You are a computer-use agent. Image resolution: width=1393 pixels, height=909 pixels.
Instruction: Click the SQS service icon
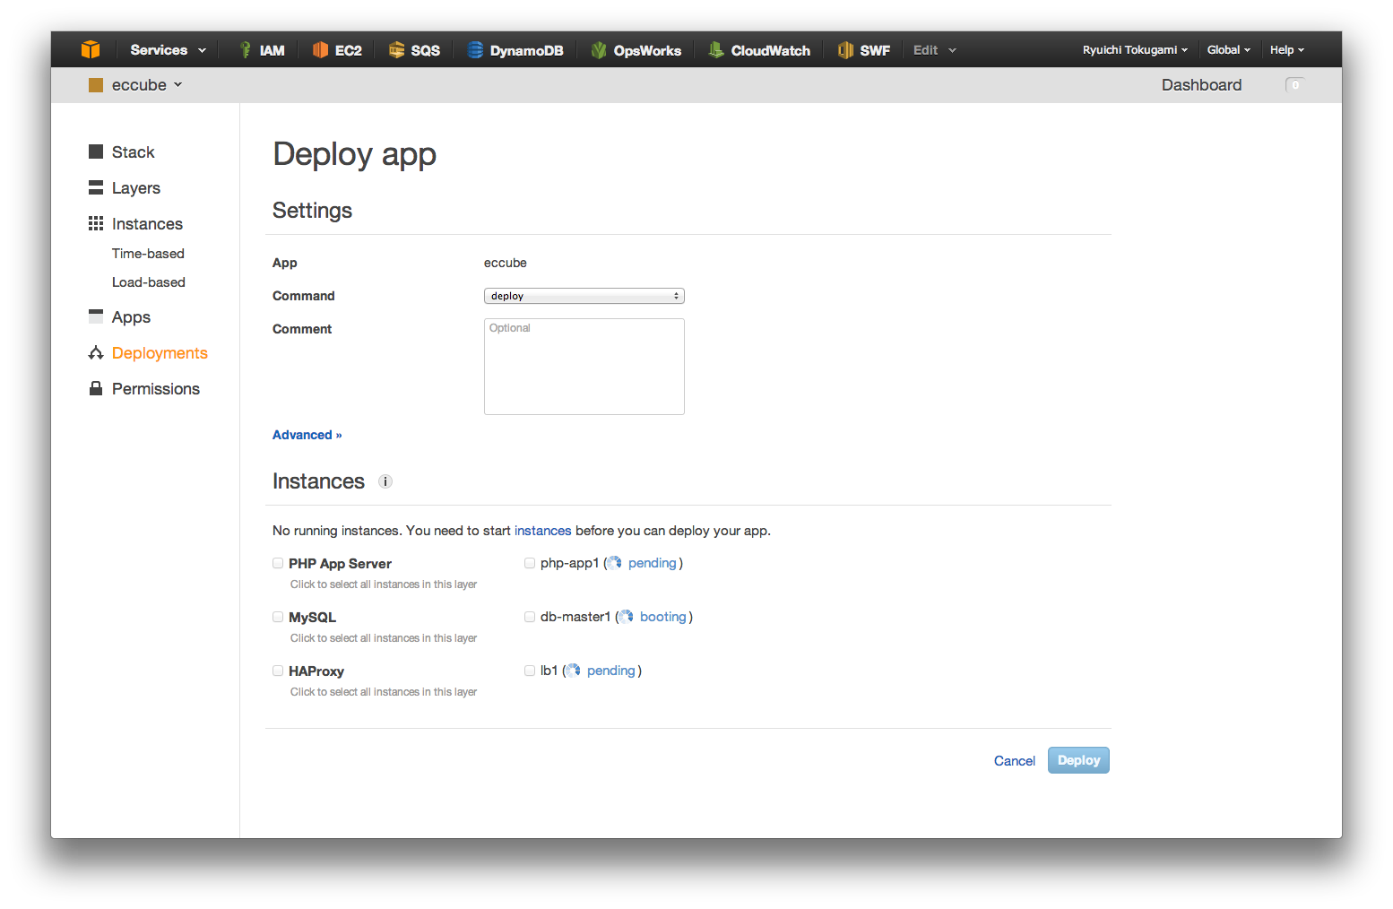(x=396, y=49)
